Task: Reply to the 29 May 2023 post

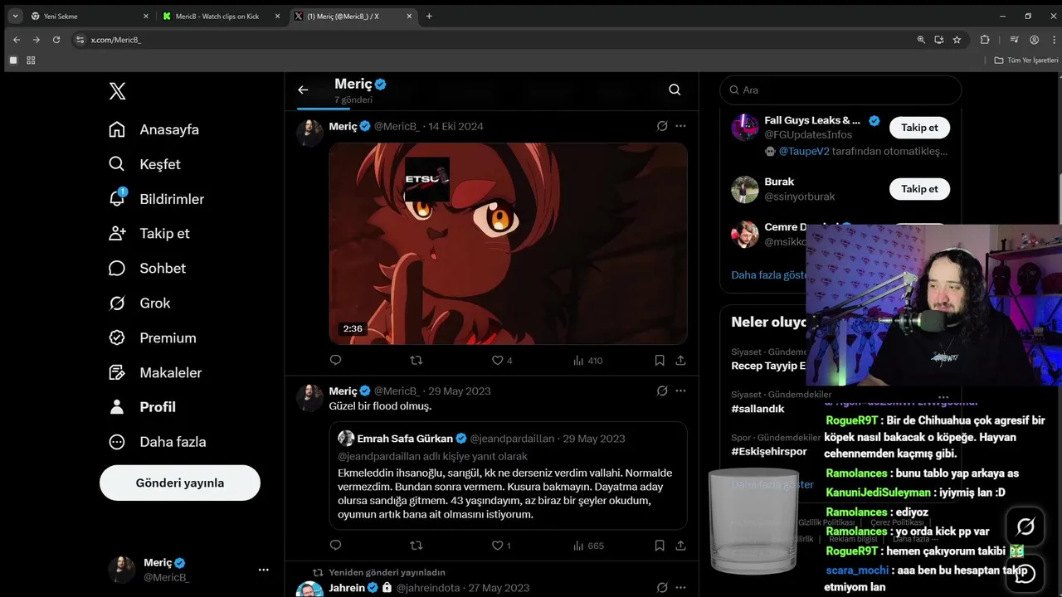Action: (x=336, y=546)
